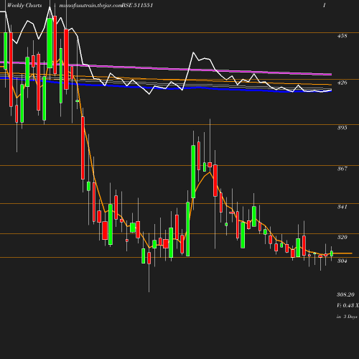
Task: Click the 308.20 last price value
Action: (345, 294)
